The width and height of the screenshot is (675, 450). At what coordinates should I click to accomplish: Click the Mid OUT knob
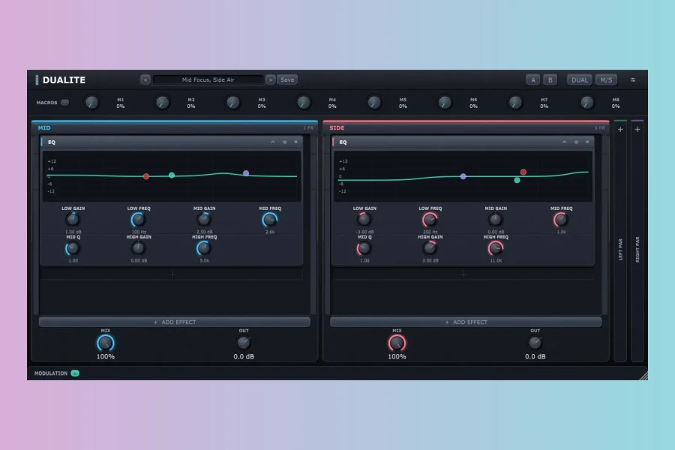point(244,343)
